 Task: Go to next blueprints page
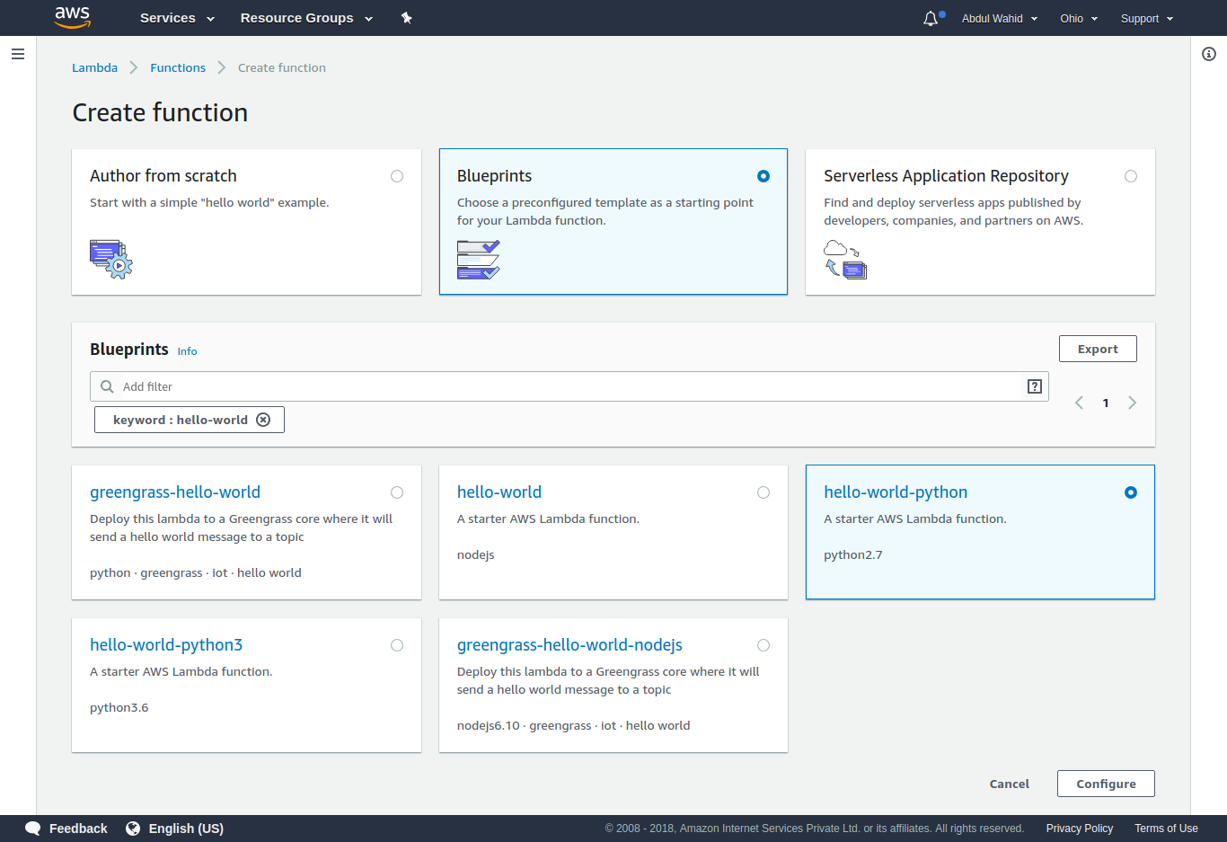(x=1132, y=403)
